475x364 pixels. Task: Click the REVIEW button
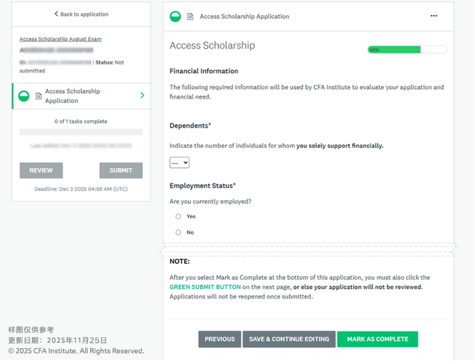tap(41, 170)
